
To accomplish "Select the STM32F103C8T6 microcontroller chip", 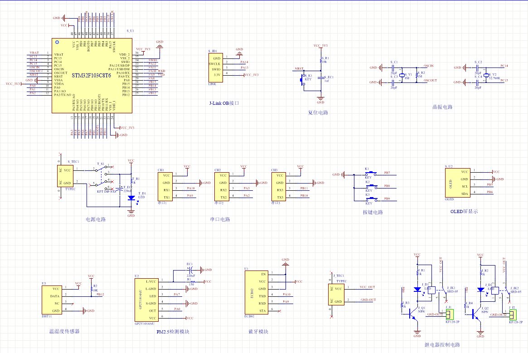I will [x=92, y=75].
